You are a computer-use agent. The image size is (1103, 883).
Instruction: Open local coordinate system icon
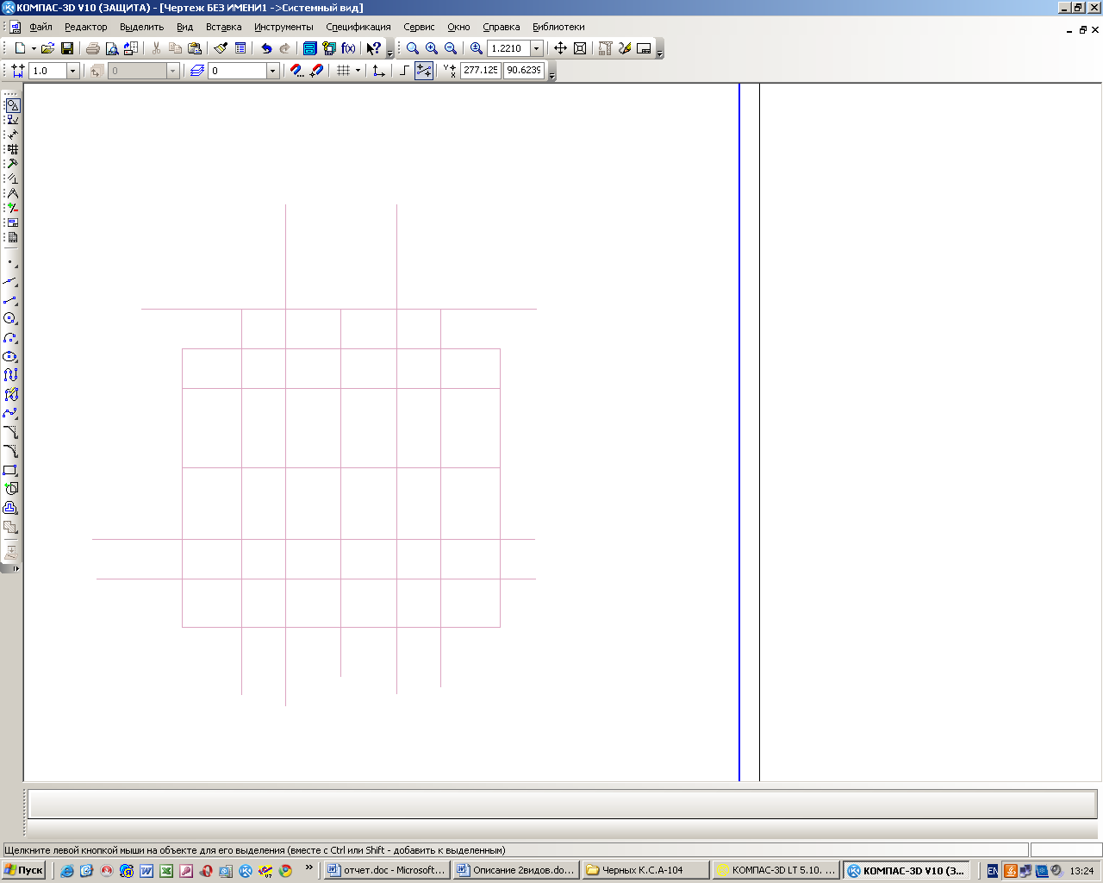(x=379, y=71)
